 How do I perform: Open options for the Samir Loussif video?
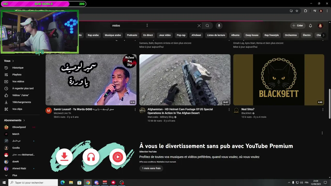135,110
